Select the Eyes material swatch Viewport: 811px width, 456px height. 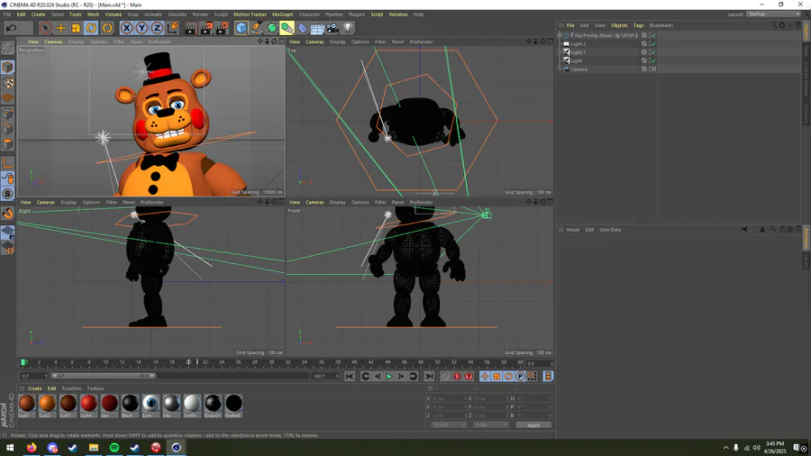tap(150, 403)
